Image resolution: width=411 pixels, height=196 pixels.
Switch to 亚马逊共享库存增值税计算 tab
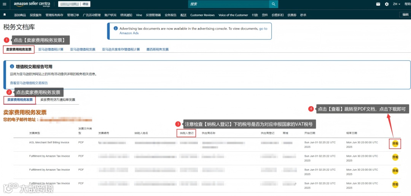121,49
